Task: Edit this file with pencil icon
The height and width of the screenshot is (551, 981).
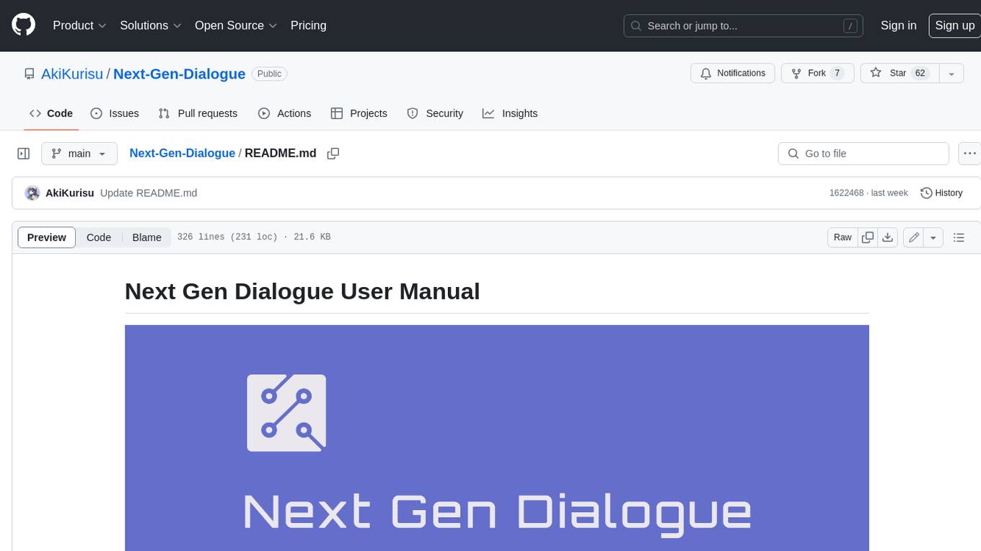Action: [914, 237]
